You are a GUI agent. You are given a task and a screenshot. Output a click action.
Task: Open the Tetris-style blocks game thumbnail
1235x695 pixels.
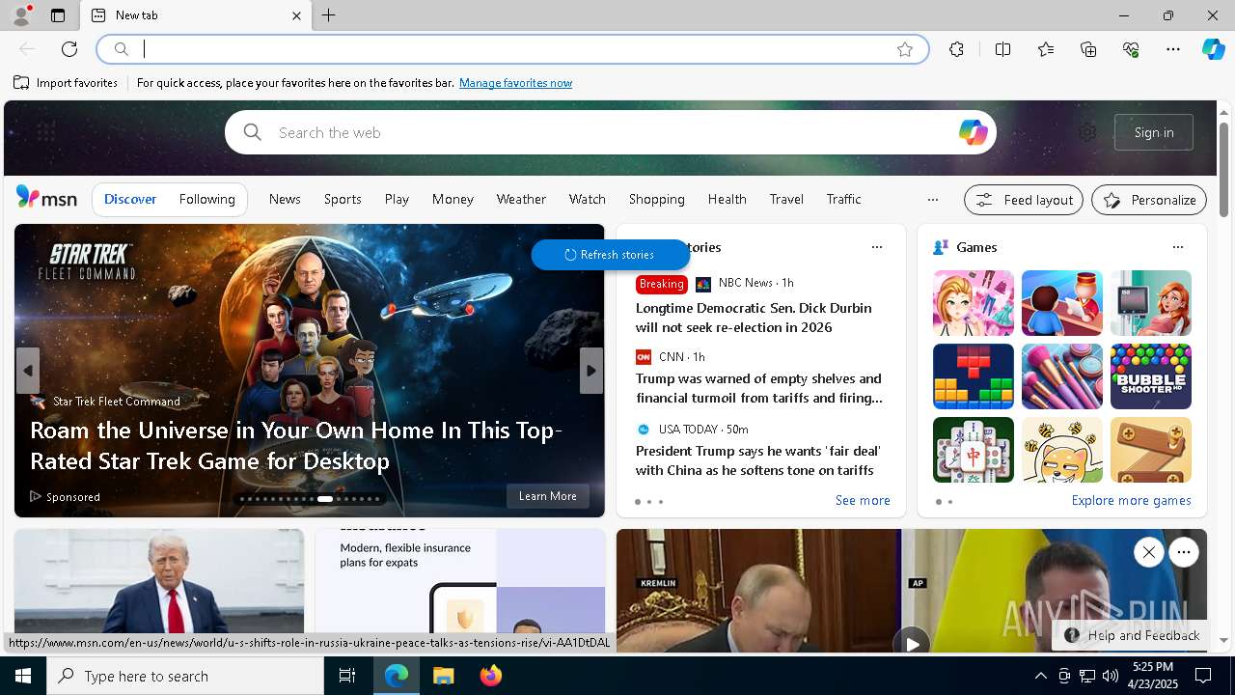973,376
